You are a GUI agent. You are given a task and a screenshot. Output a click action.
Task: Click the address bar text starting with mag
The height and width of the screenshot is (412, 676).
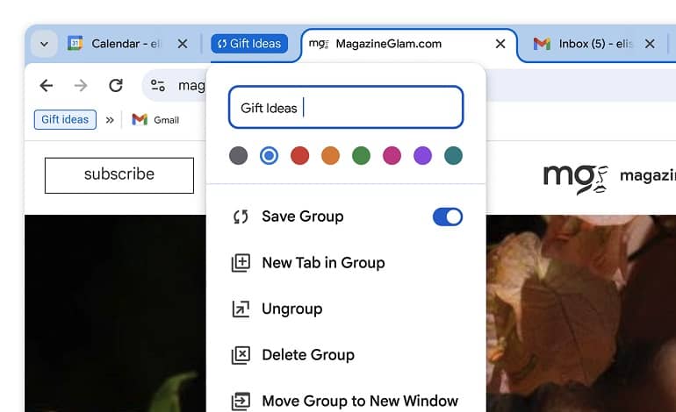point(191,86)
